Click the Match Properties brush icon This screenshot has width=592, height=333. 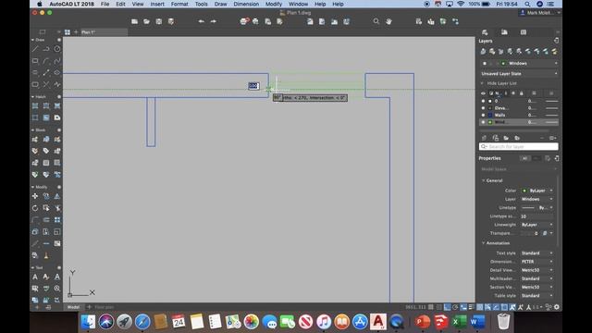tap(46, 255)
